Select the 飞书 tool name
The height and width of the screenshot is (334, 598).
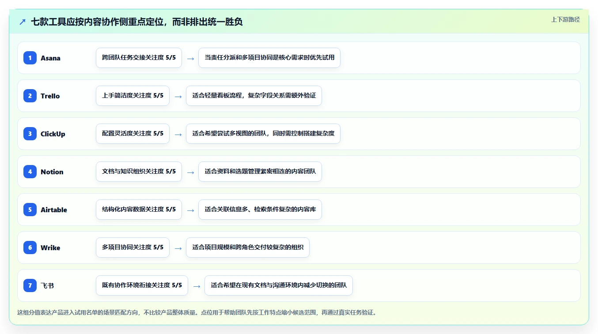coord(47,286)
